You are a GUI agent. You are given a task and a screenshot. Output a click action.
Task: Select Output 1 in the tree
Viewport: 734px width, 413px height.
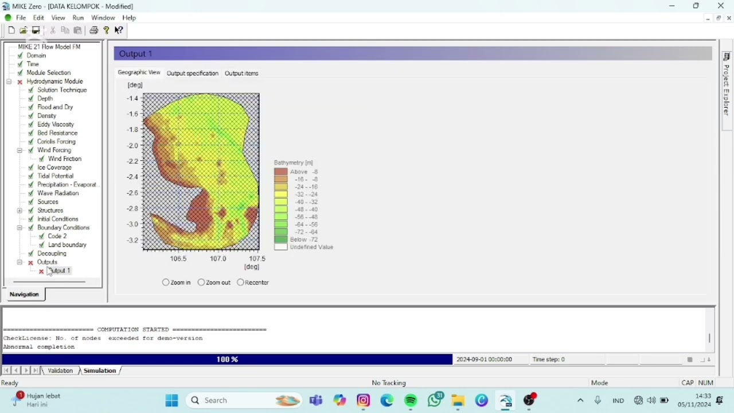click(59, 271)
